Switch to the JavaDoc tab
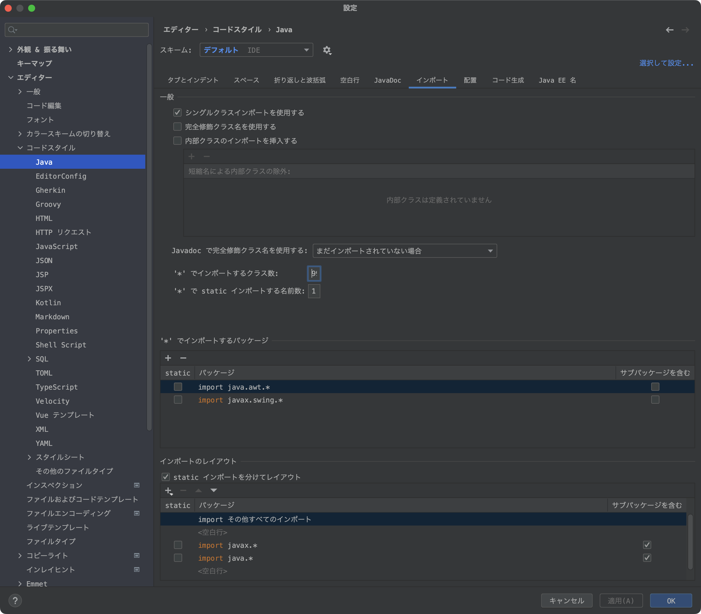The width and height of the screenshot is (701, 614). tap(387, 80)
